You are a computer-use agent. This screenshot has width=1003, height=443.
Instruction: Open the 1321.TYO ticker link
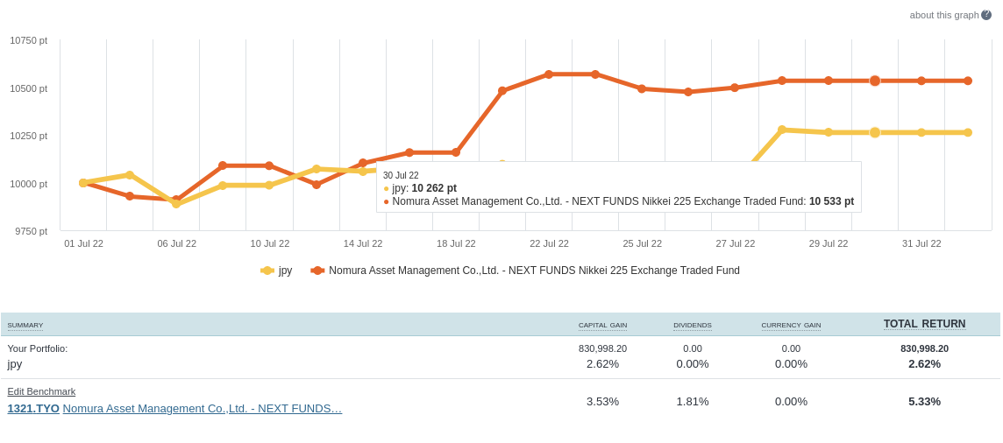[x=33, y=408]
